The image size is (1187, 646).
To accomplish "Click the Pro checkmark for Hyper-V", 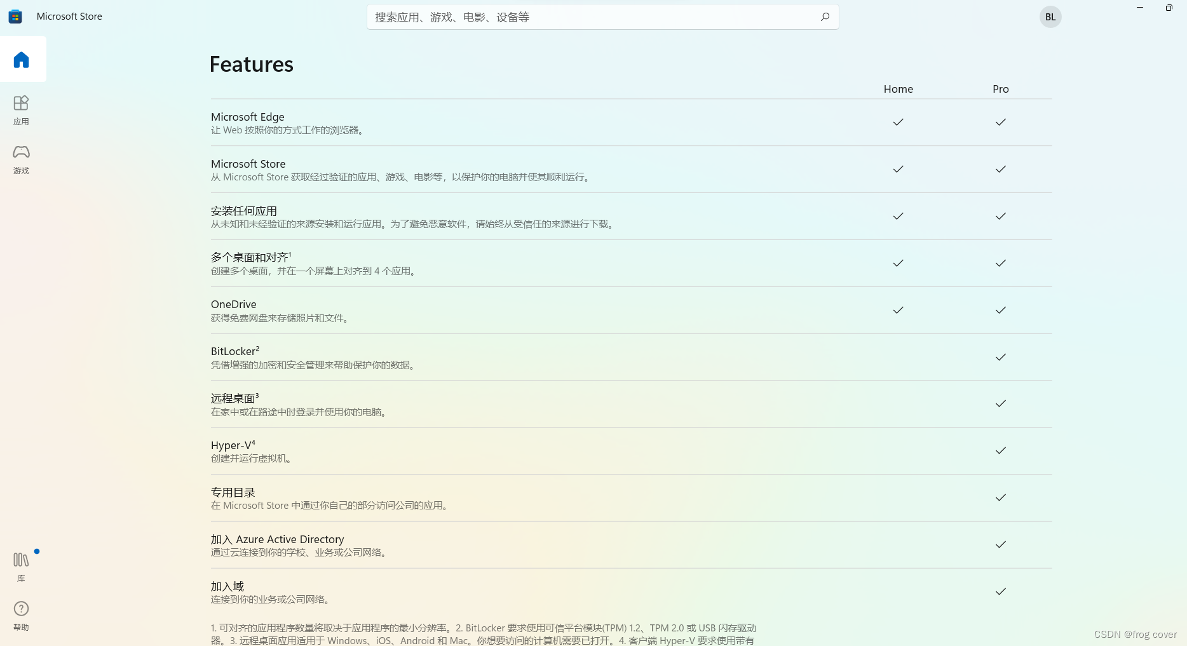I will click(1001, 450).
